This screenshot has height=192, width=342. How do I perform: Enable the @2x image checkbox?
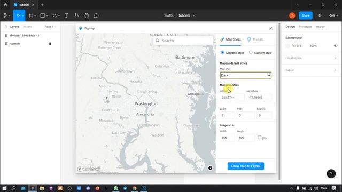point(259,138)
